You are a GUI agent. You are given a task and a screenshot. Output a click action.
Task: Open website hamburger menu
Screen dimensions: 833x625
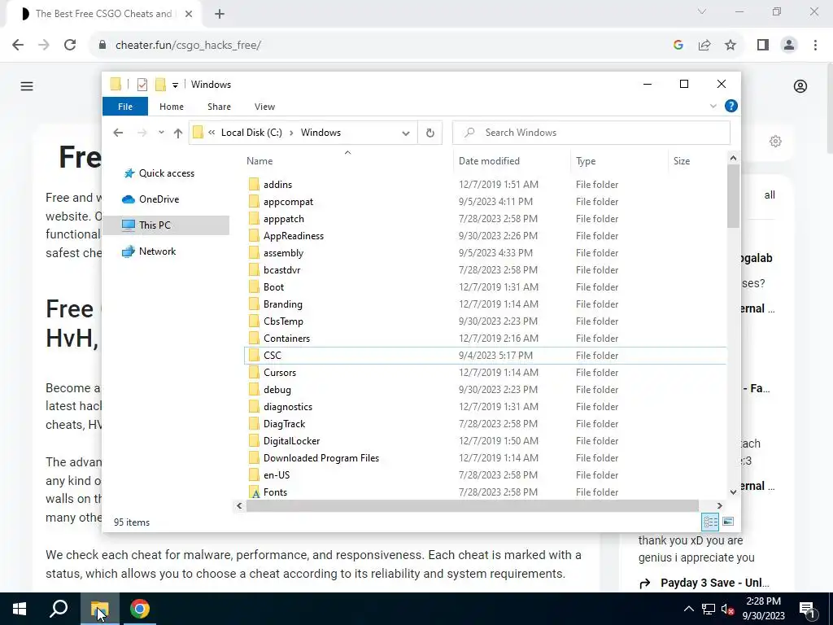[x=27, y=86]
